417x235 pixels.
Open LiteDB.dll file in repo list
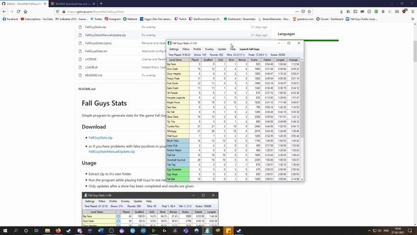click(91, 67)
